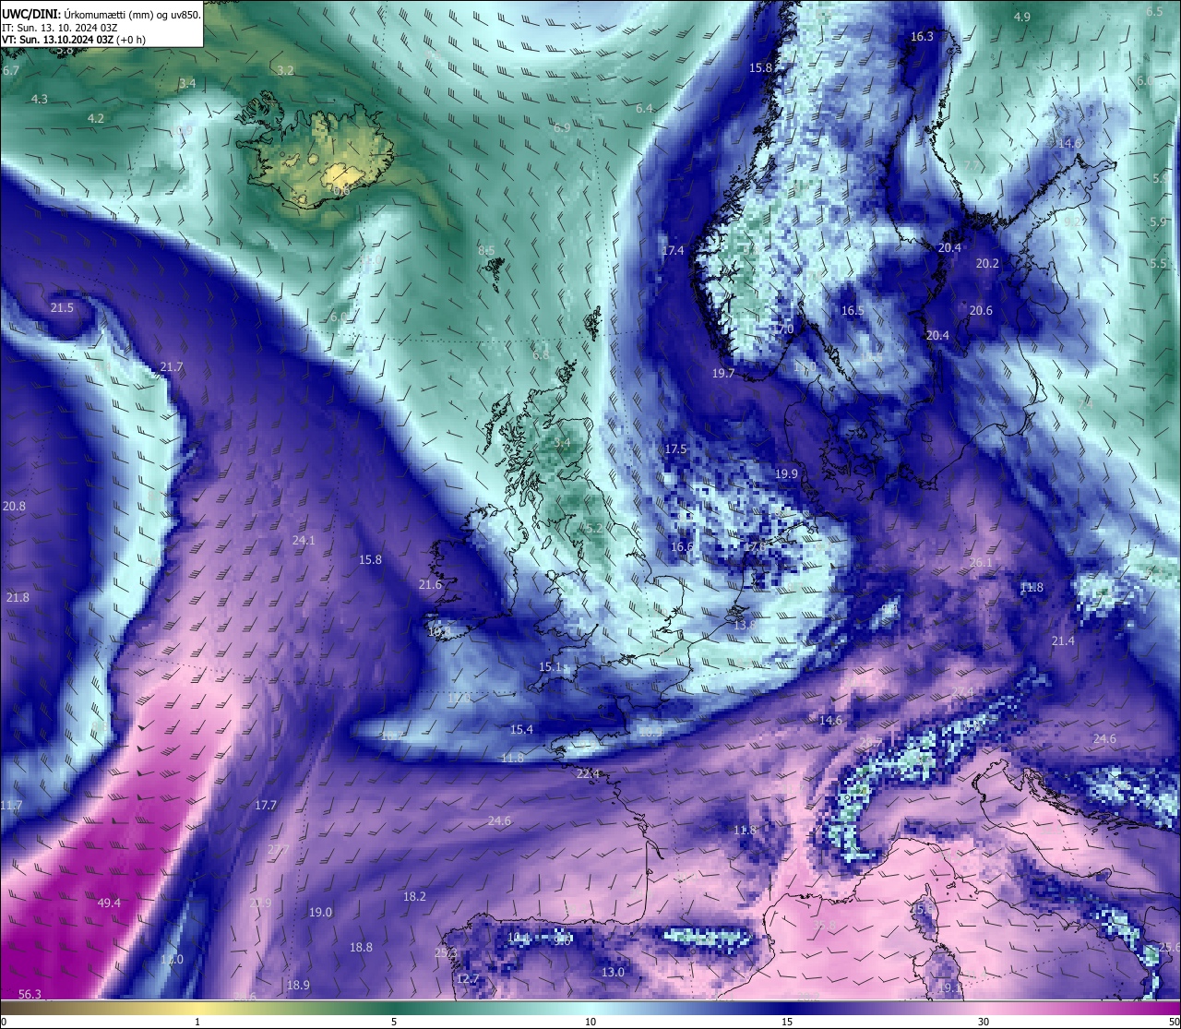Click the 19.0 value label

pyautogui.click(x=320, y=913)
